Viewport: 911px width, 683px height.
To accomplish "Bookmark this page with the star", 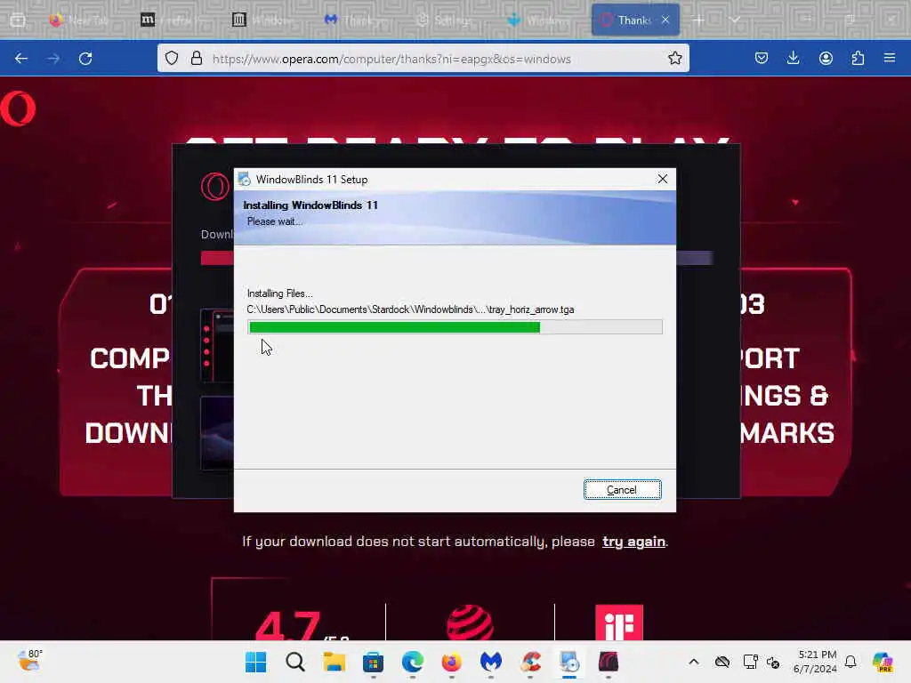I will click(x=674, y=58).
